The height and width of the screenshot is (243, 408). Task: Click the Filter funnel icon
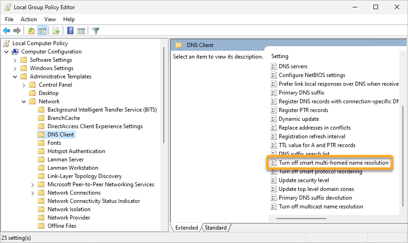point(96,31)
